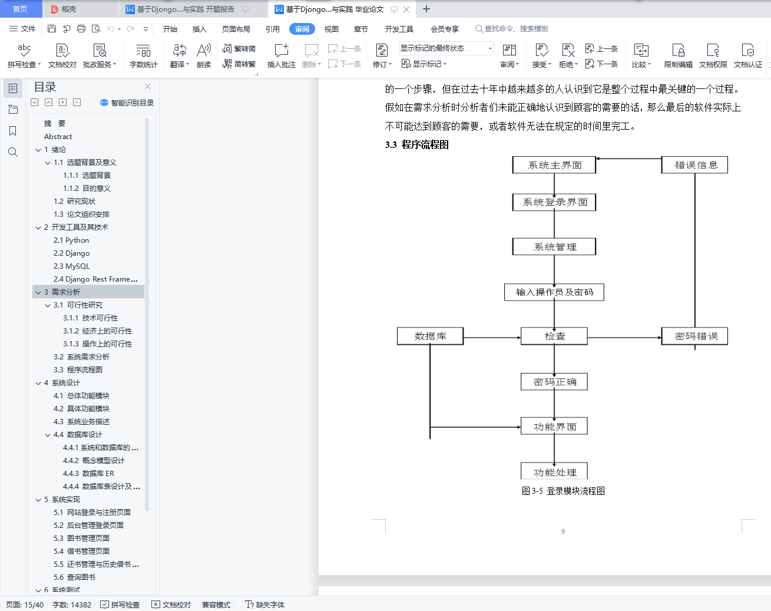Close the 目录 navigation pane
This screenshot has height=611, width=771.
click(147, 87)
